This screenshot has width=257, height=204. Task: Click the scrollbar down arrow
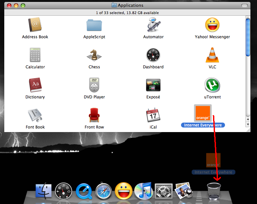click(248, 125)
